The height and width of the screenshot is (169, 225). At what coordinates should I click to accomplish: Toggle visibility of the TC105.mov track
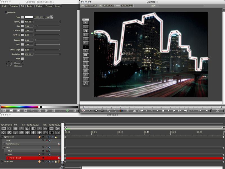click(x=43, y=161)
